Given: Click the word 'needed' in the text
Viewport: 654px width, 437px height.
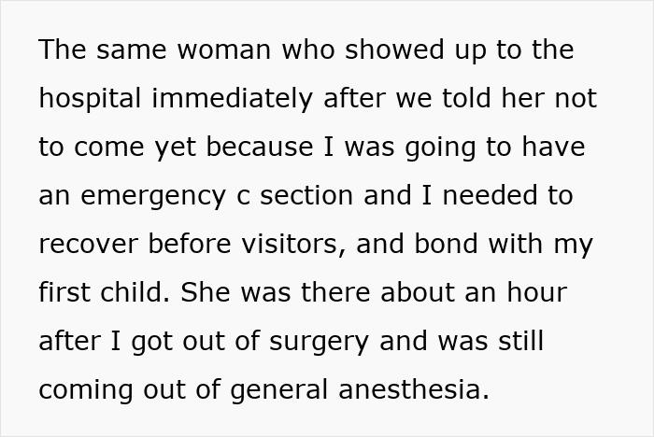Looking at the screenshot, I should (490, 195).
